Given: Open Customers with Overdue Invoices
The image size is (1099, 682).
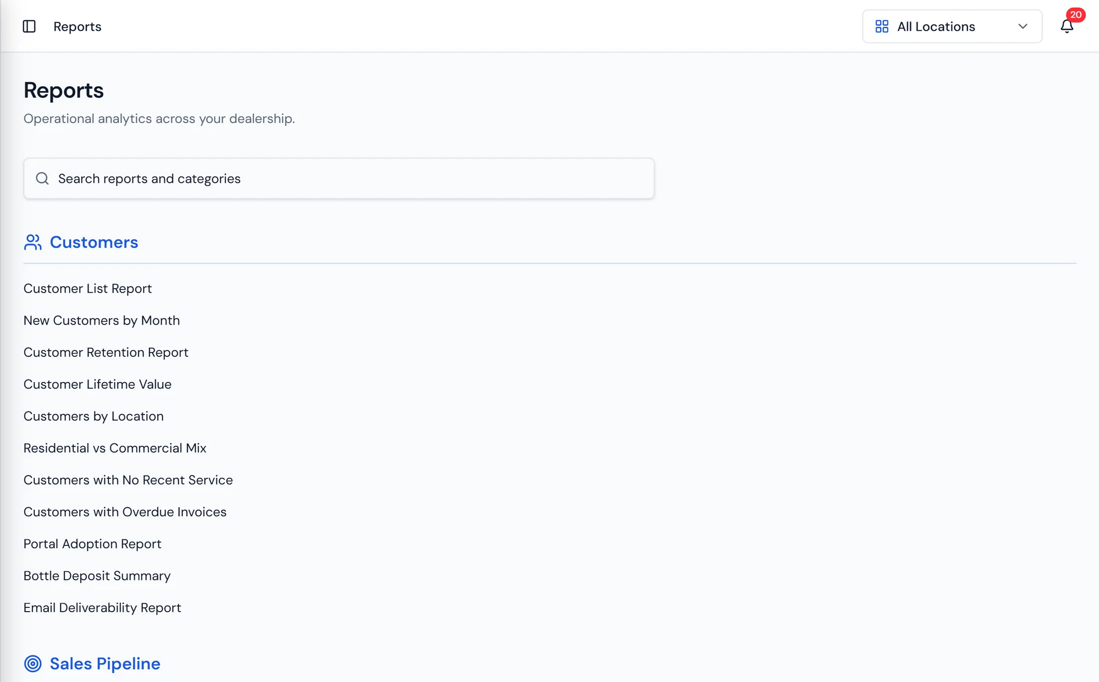Looking at the screenshot, I should [125, 511].
